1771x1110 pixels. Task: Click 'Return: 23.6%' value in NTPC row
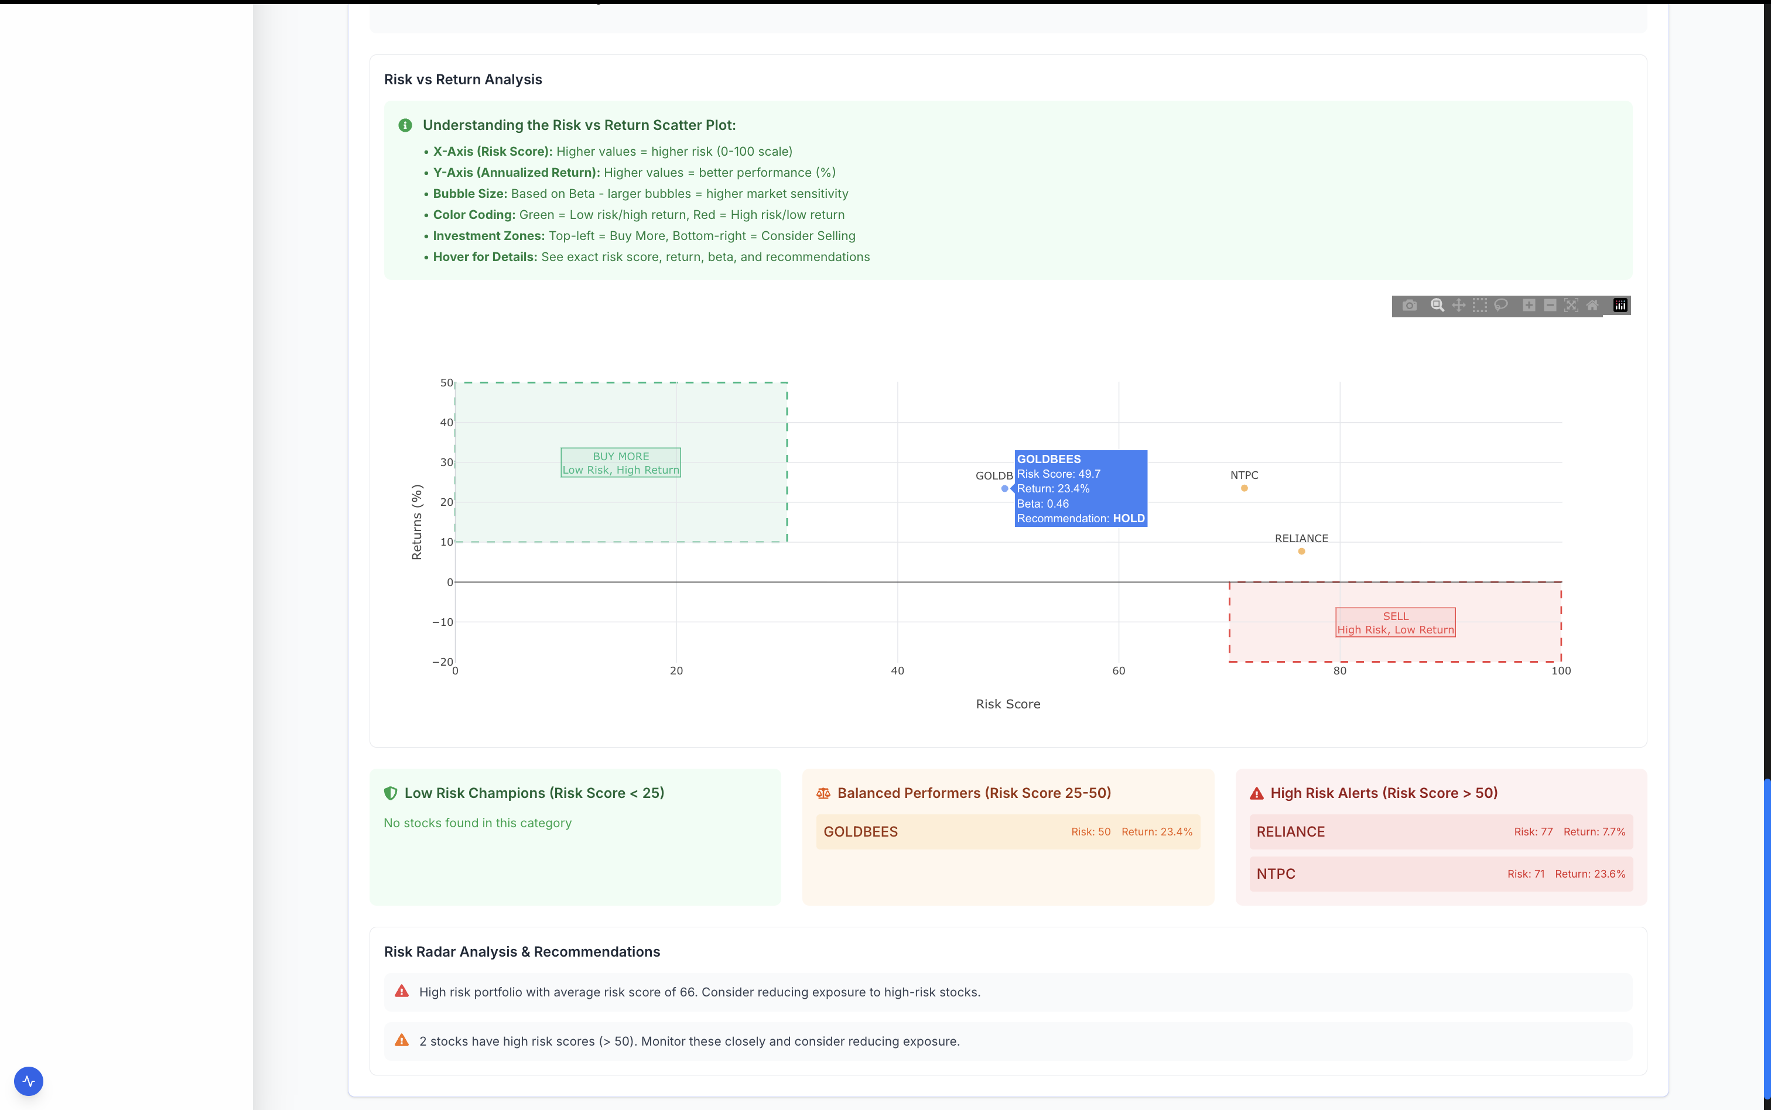1589,873
